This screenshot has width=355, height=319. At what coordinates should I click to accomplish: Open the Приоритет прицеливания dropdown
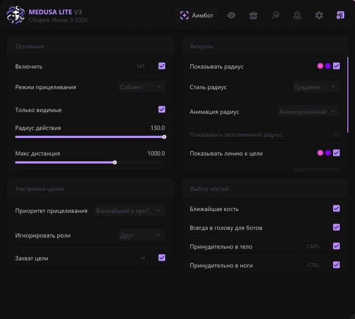coord(129,211)
